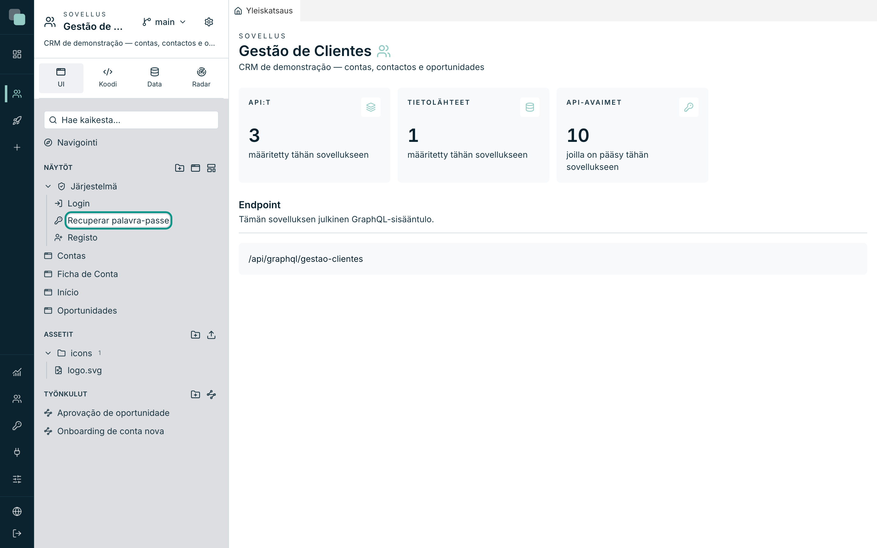Image resolution: width=877 pixels, height=548 pixels.
Task: Open the key icon in left rail
Action: pyautogui.click(x=17, y=426)
